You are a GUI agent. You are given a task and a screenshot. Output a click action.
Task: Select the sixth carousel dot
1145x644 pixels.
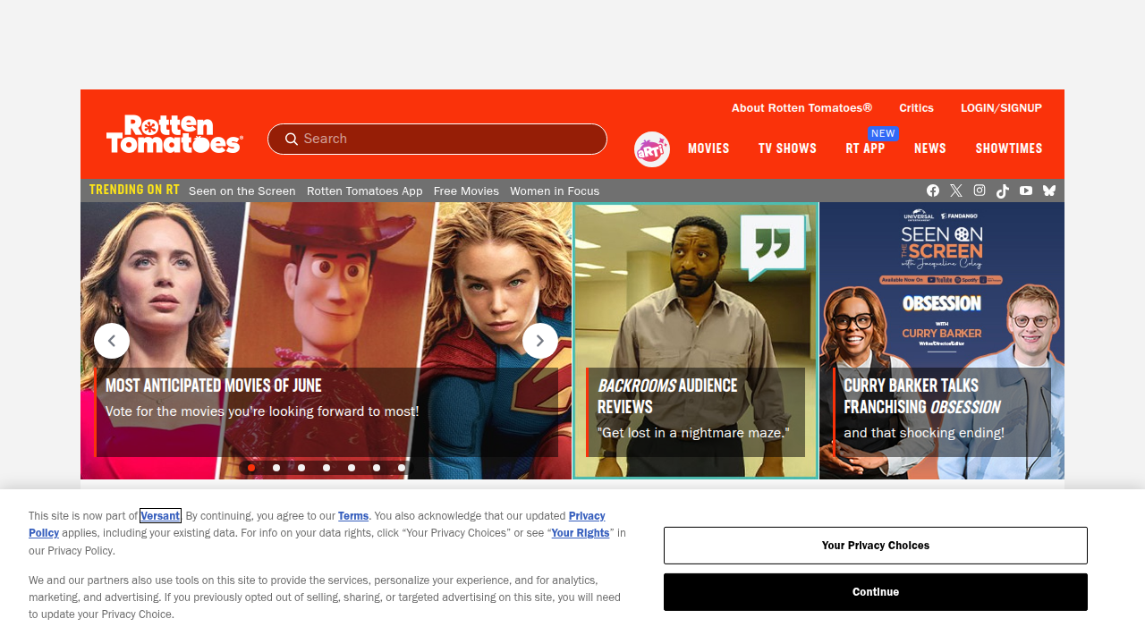(x=377, y=468)
